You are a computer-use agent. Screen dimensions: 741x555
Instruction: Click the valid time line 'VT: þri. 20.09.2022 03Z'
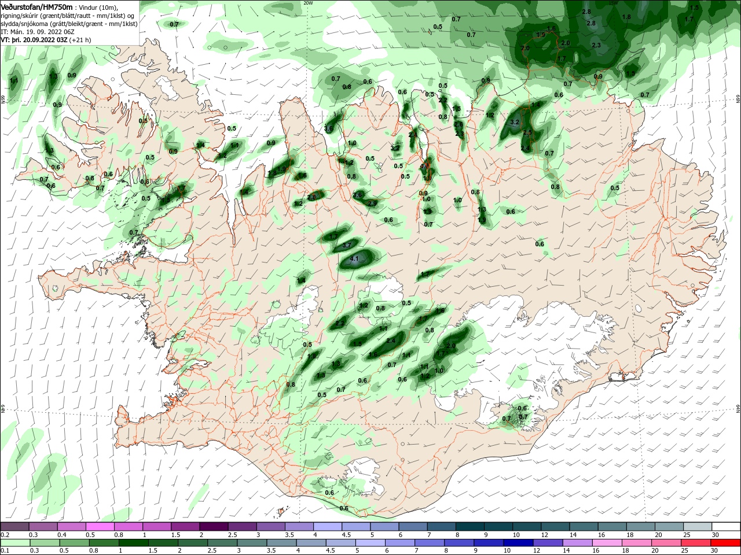34,40
